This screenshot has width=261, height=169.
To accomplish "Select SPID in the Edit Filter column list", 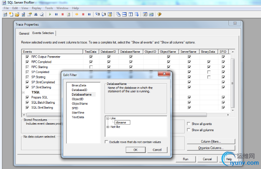I will (75, 108).
